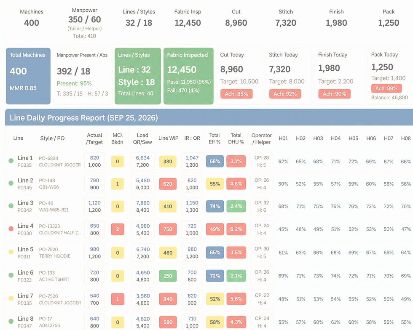Select the MC\ Bkdn column header

pos(117,138)
